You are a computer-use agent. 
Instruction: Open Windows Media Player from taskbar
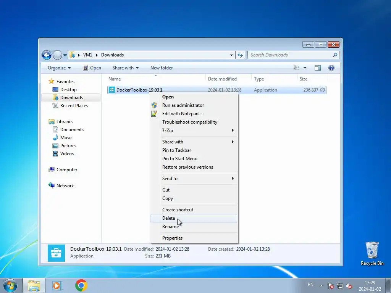[57, 285]
